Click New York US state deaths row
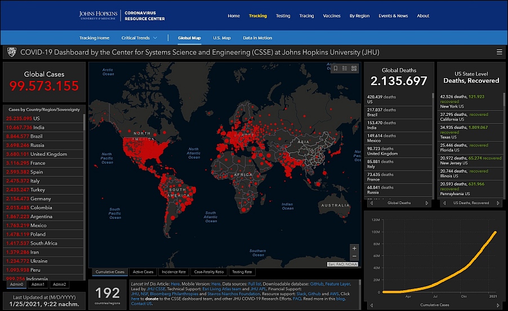 470,101
